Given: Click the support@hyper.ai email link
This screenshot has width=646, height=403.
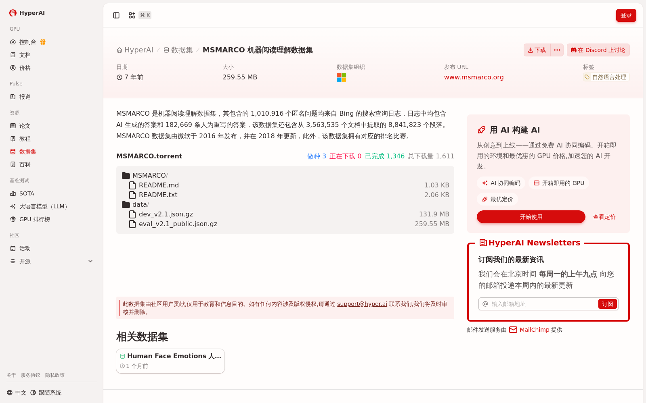Looking at the screenshot, I should click(362, 304).
